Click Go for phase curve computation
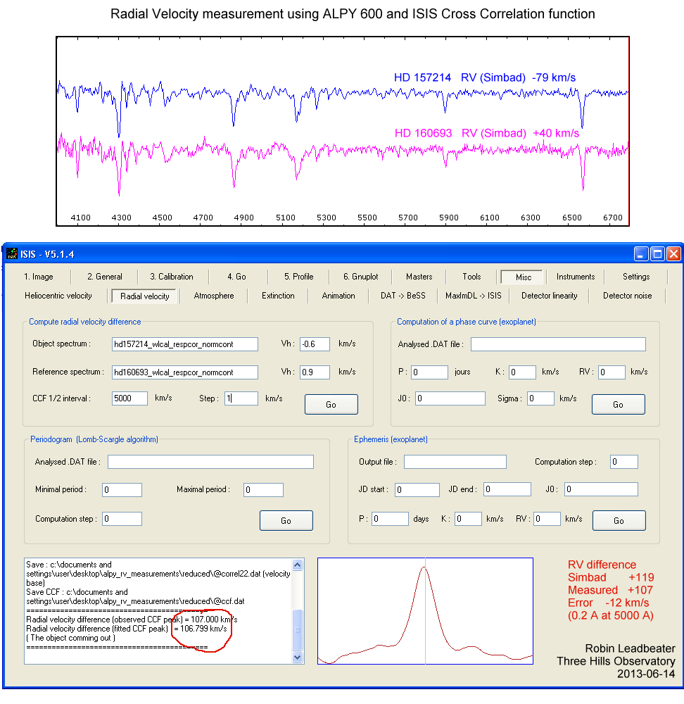 click(x=618, y=405)
